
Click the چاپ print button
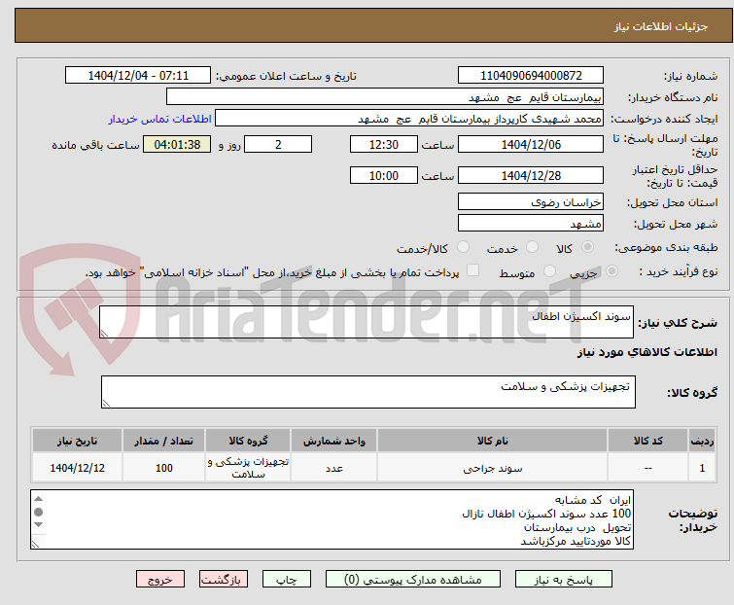pyautogui.click(x=287, y=580)
